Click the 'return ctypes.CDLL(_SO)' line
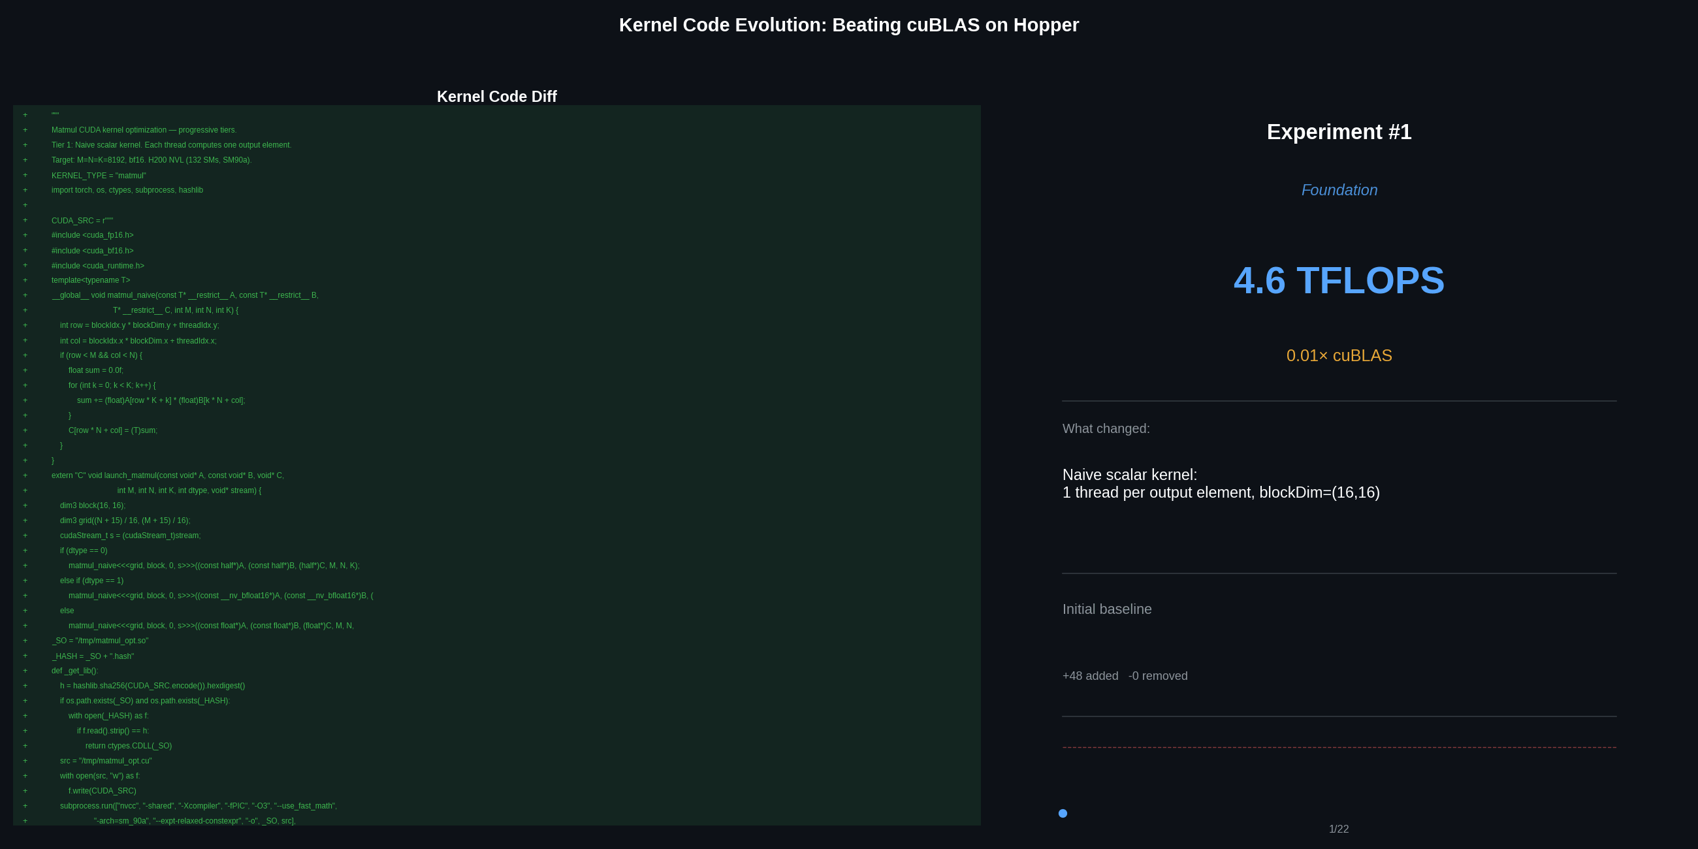1698x849 pixels. 129,746
